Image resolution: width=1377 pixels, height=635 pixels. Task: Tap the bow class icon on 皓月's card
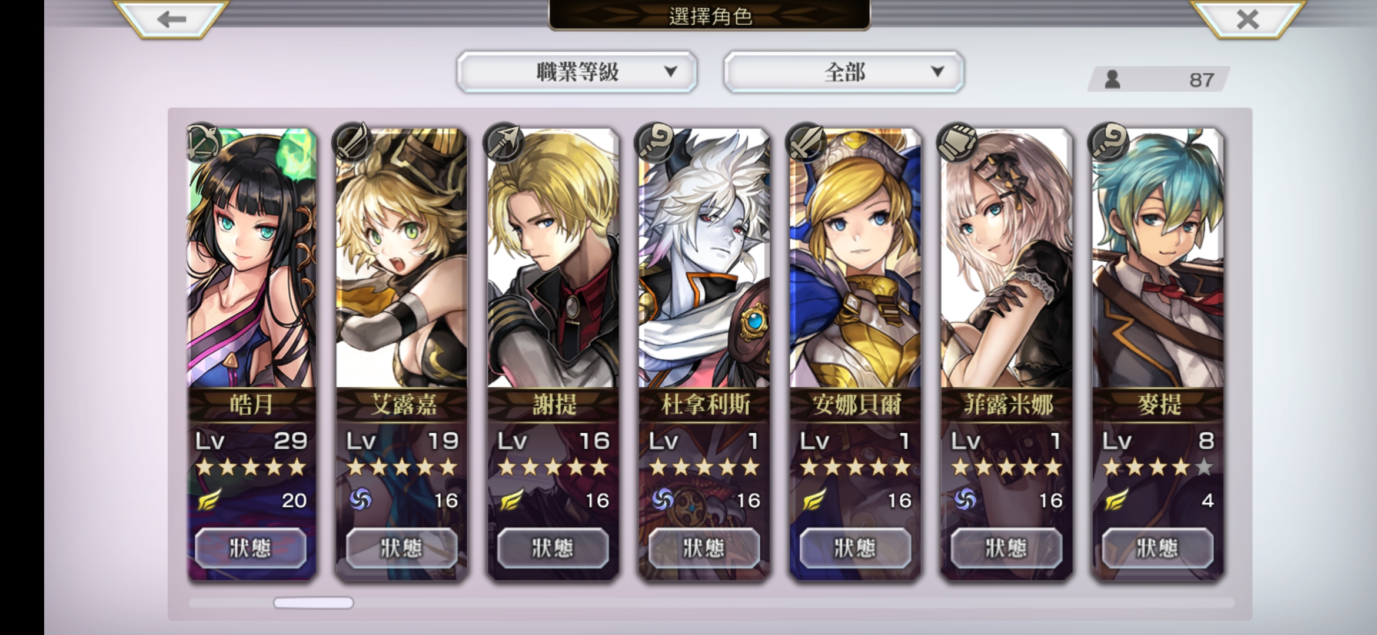(203, 142)
